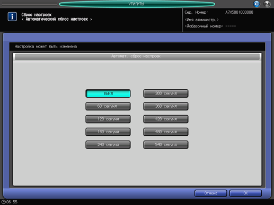Click the clock icon by 06:55
Image resolution: width=274 pixels, height=205 pixels.
[3, 202]
